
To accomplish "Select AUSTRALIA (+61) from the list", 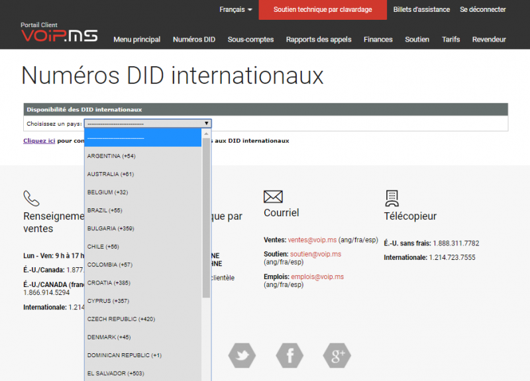I will [143, 174].
